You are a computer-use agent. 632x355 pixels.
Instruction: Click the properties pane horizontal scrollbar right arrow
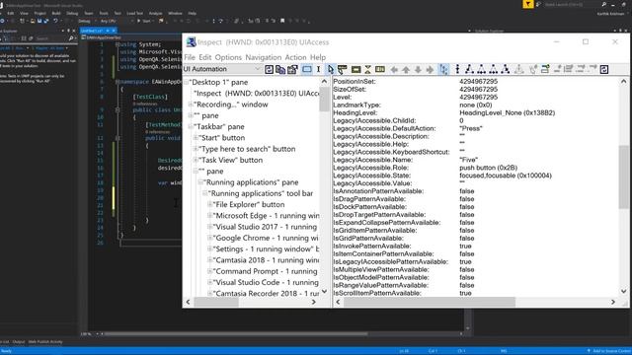[613, 302]
